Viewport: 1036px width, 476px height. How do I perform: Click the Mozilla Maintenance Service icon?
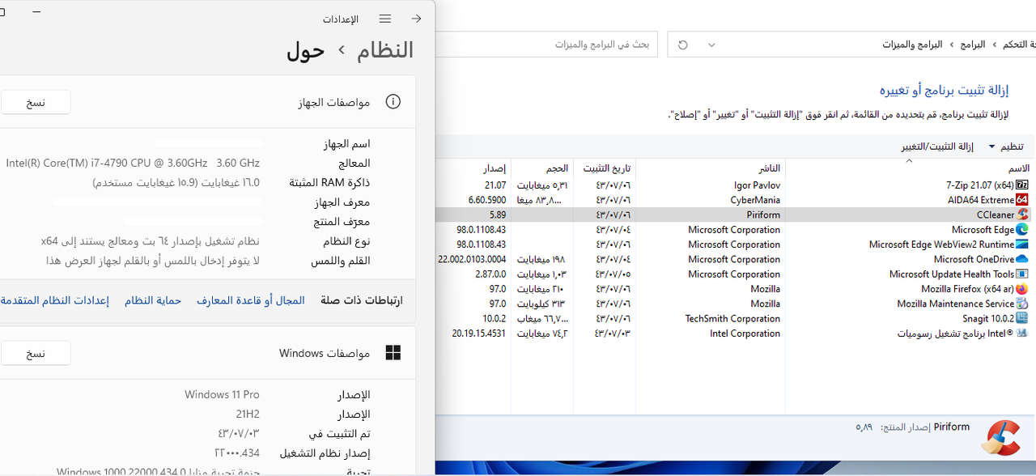(1022, 304)
